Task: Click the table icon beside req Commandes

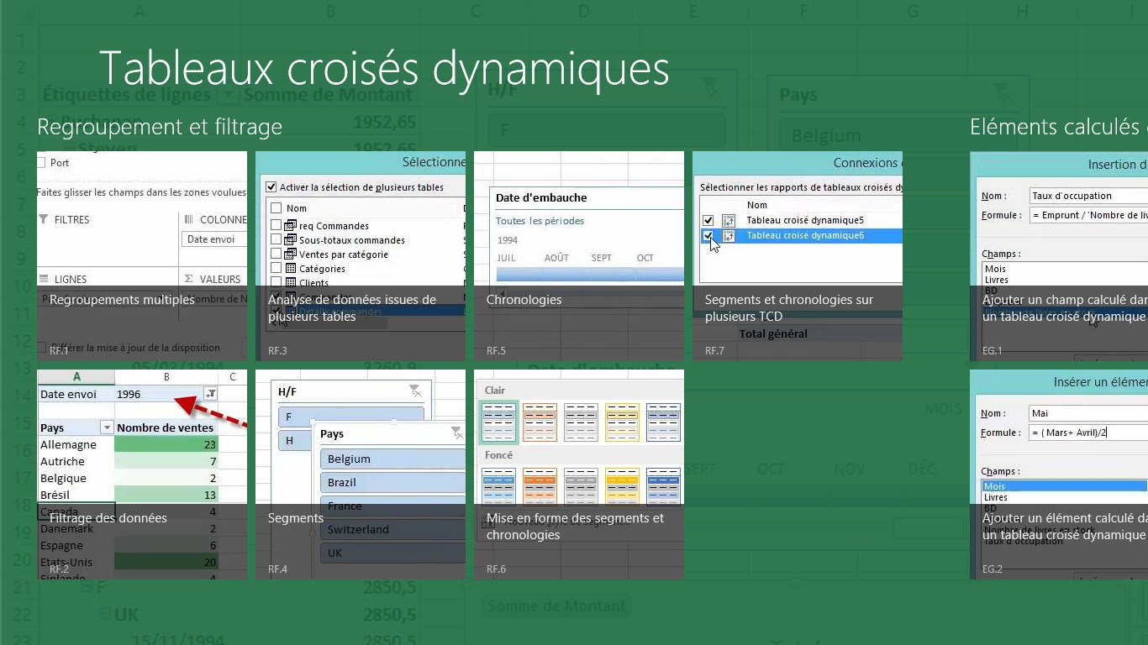Action: pyautogui.click(x=291, y=226)
